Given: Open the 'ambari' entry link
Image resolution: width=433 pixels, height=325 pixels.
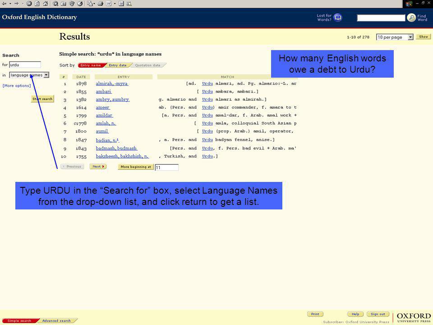Looking at the screenshot, I should 104,92.
